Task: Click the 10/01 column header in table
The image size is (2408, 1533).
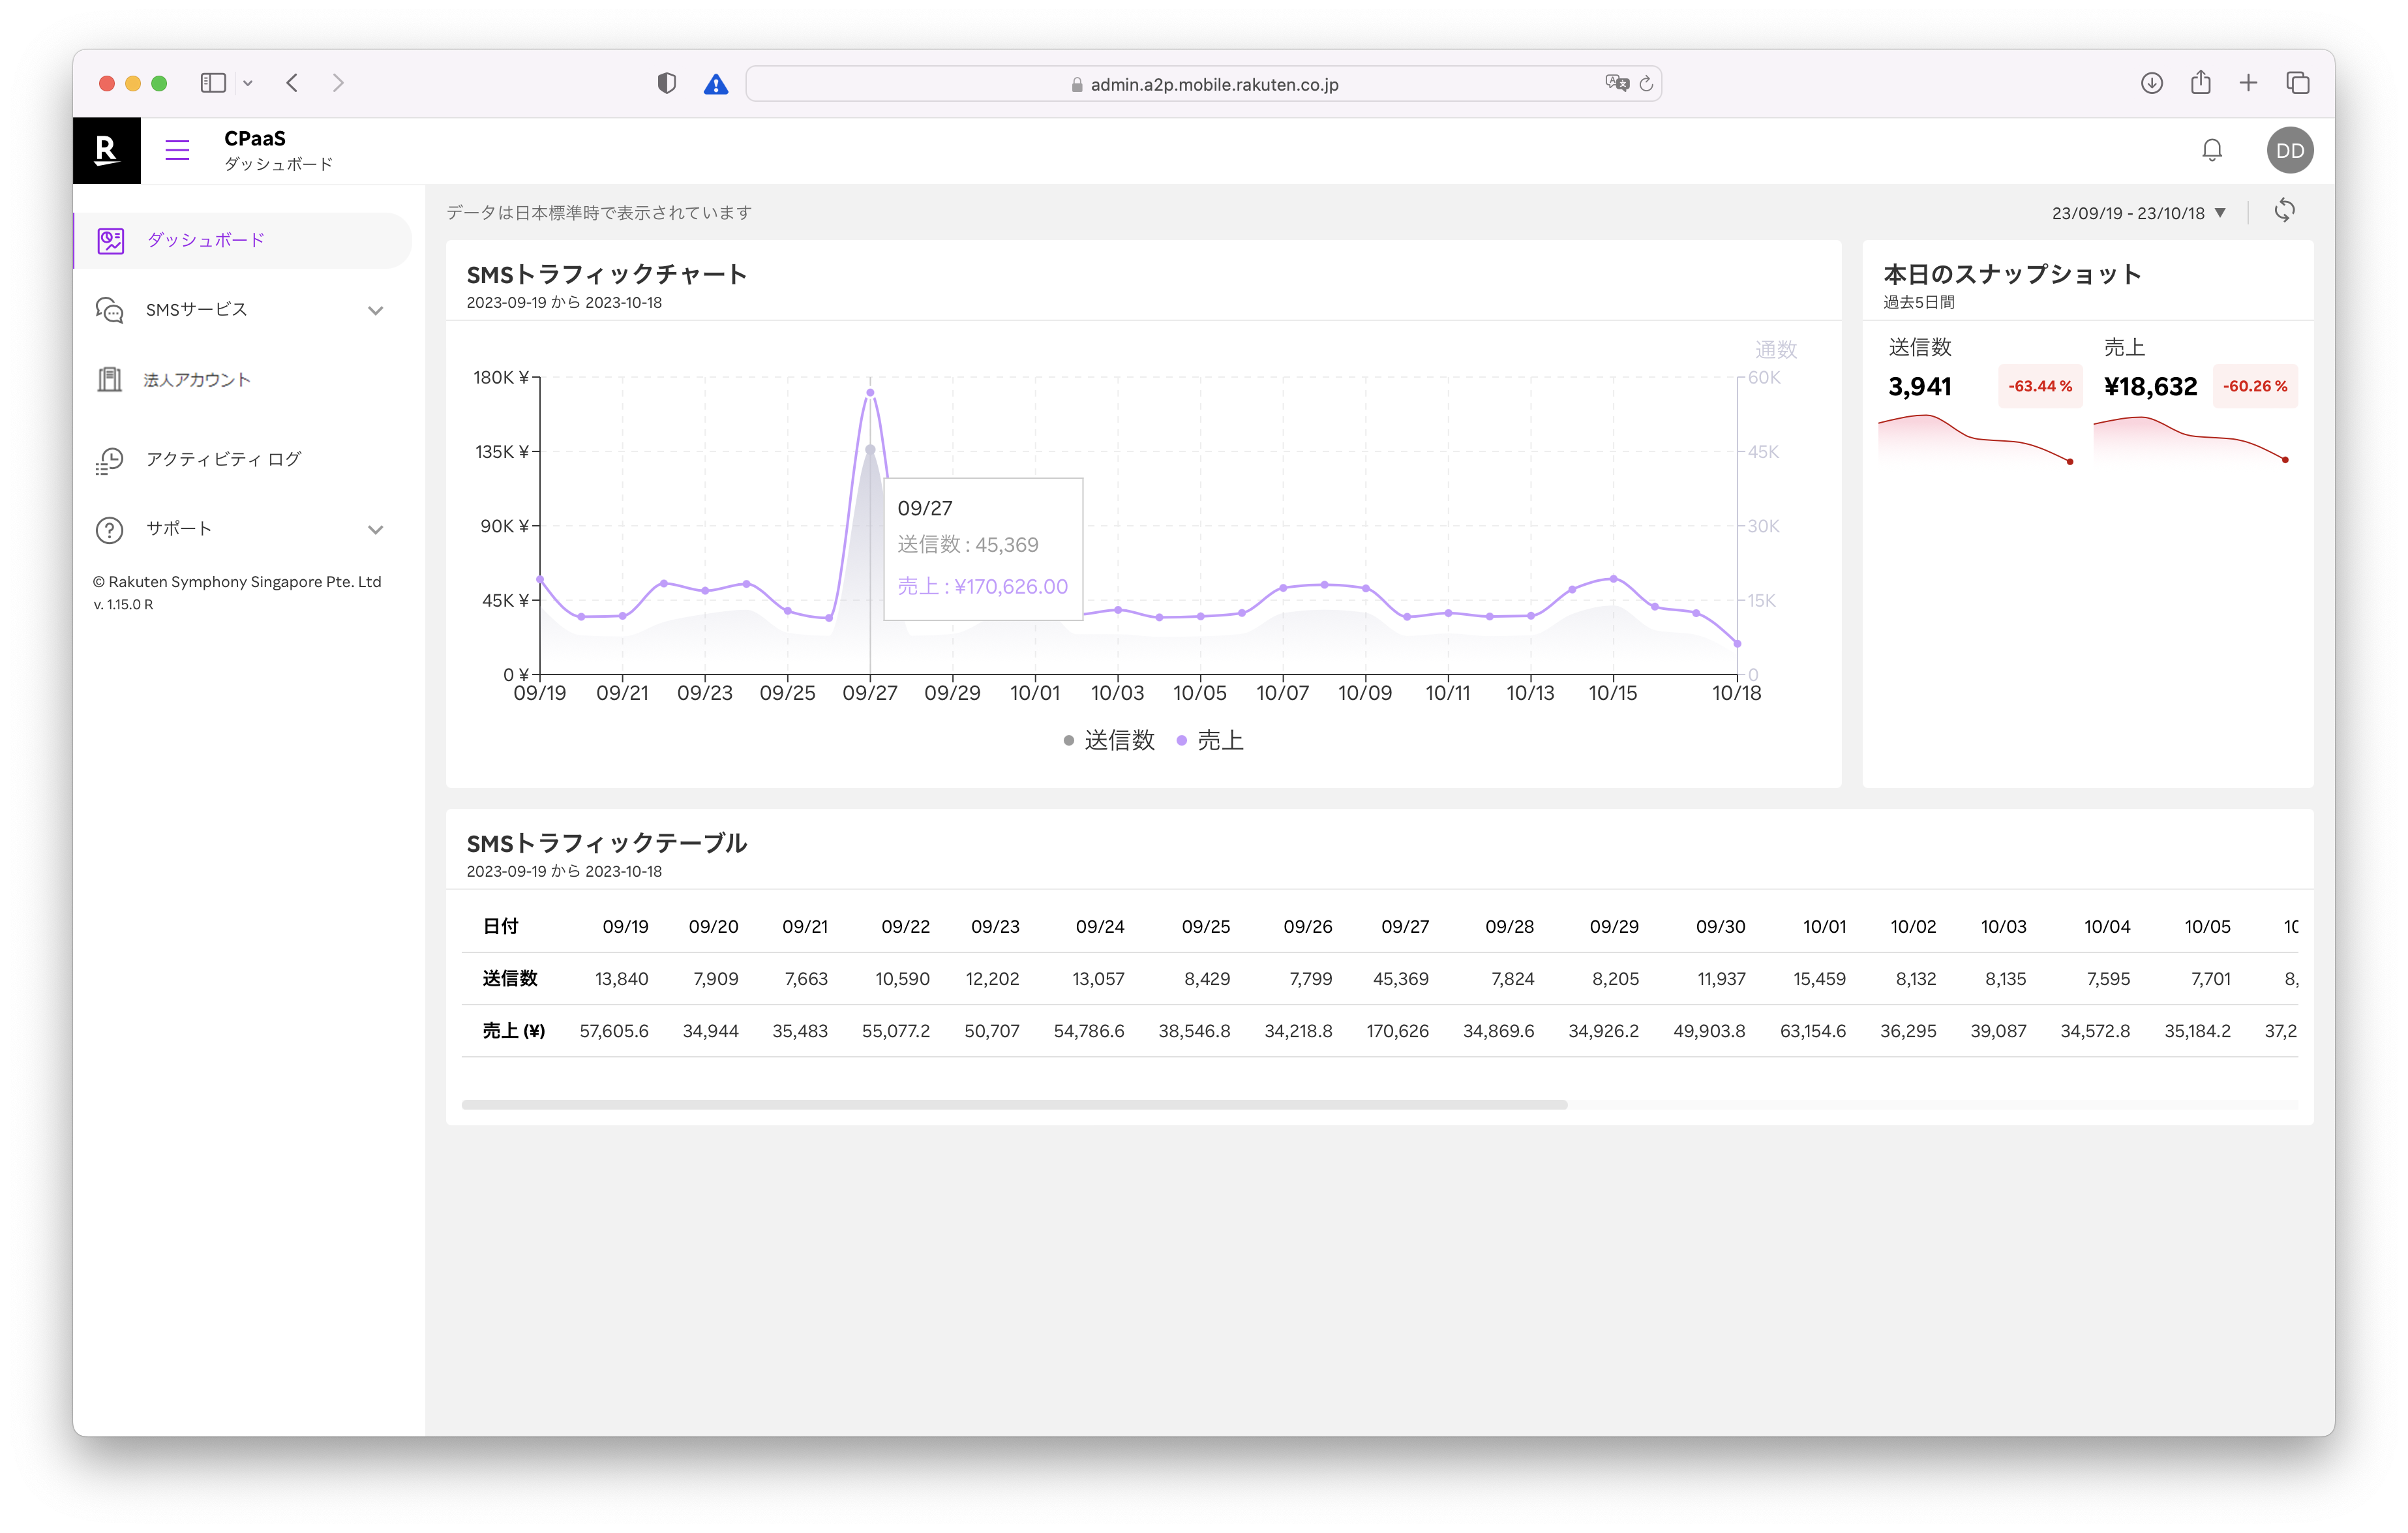Action: point(1824,927)
